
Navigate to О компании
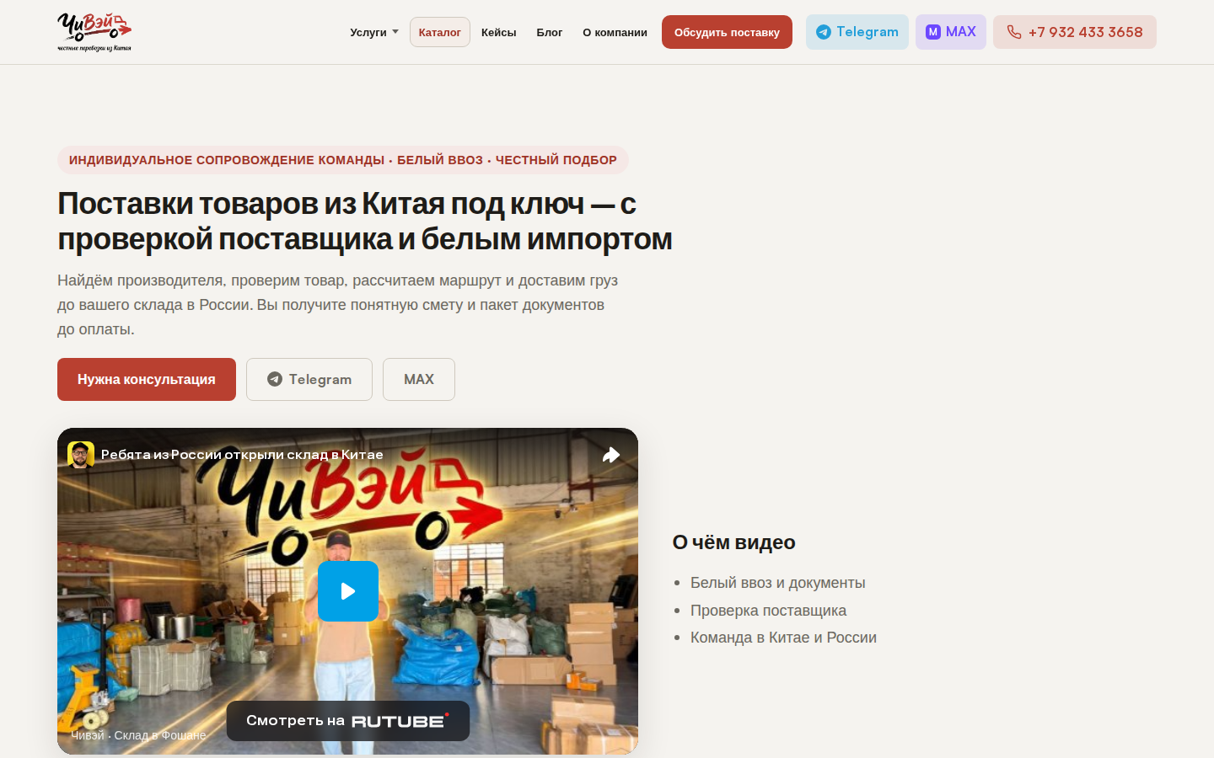click(x=615, y=32)
